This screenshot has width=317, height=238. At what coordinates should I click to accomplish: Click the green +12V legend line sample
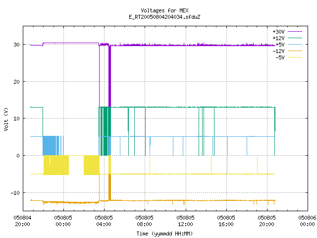pyautogui.click(x=295, y=38)
